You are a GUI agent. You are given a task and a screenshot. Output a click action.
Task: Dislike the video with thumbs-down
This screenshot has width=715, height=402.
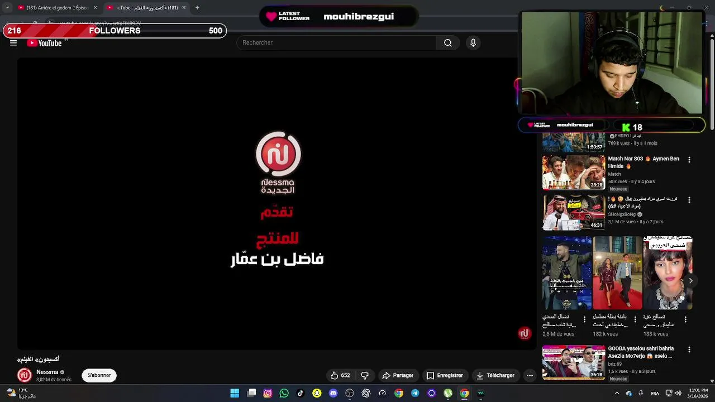[x=365, y=375]
